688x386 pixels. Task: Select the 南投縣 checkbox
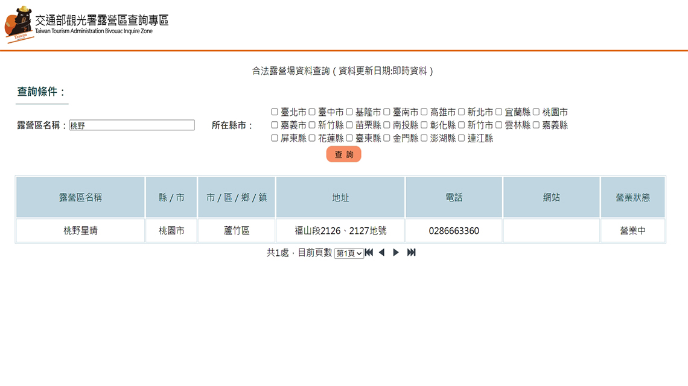coord(387,125)
